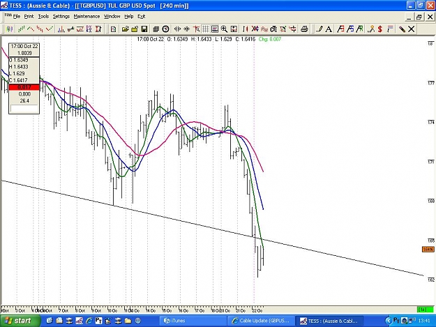Click the TESS taskbar button
The height and width of the screenshot is (327, 436).
pyautogui.click(x=329, y=321)
